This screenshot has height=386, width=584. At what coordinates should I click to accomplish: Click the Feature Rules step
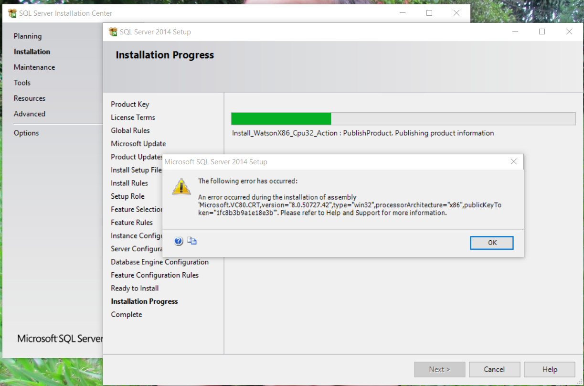click(132, 223)
